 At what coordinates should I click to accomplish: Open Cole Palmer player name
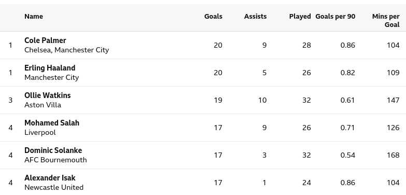point(45,40)
